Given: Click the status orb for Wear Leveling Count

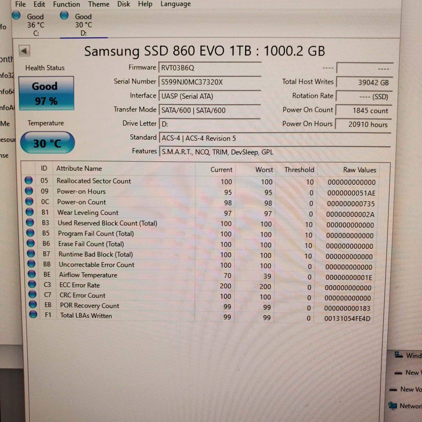Looking at the screenshot, I should click(x=30, y=212).
